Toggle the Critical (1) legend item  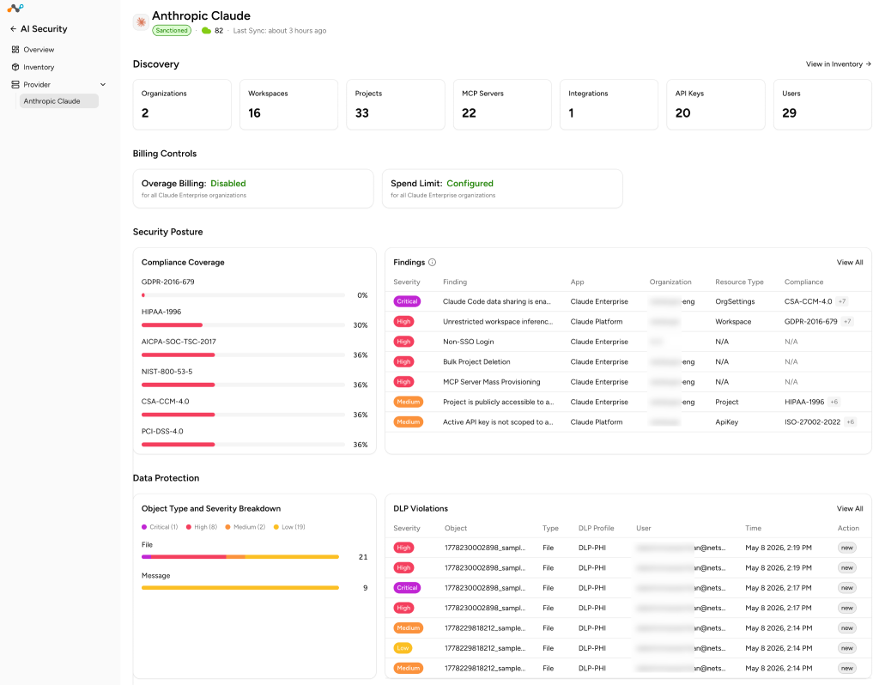pos(160,527)
